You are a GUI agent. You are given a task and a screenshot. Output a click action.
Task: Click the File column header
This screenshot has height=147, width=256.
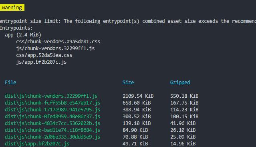tap(10, 82)
